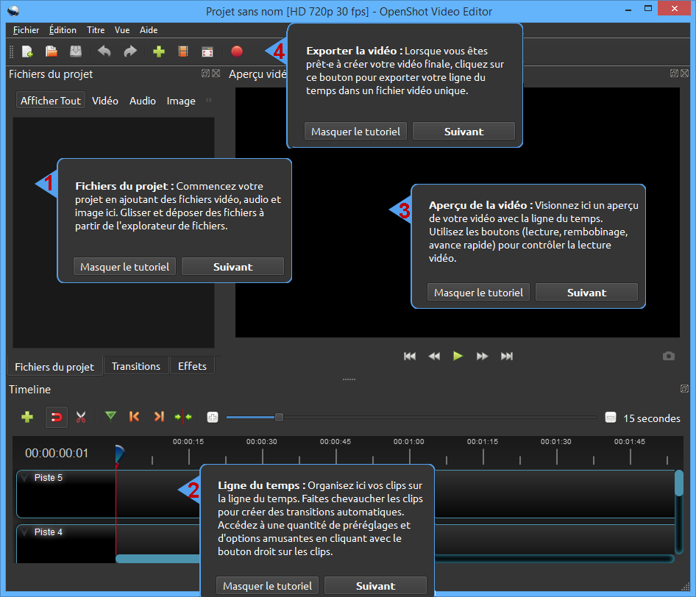Jump to the end of the video
This screenshot has height=597, width=696.
point(506,356)
